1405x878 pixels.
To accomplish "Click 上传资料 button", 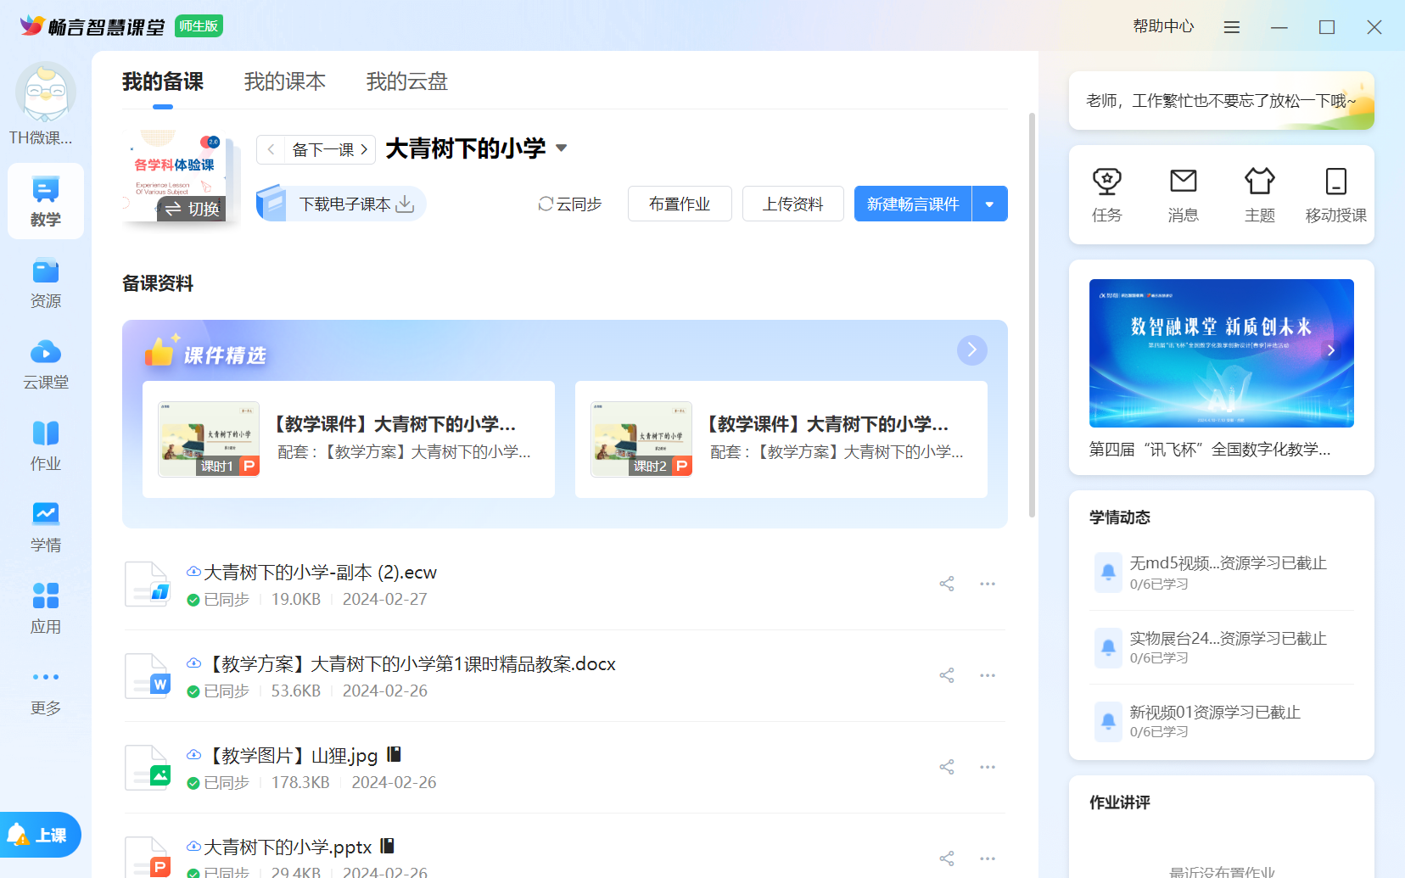I will (x=793, y=204).
